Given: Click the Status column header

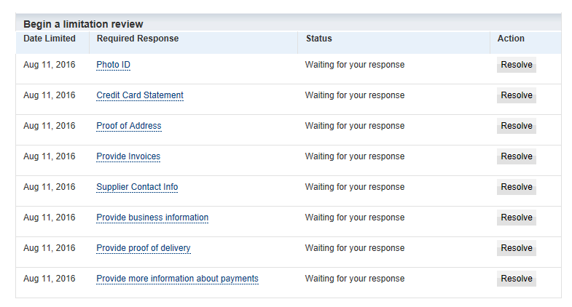Looking at the screenshot, I should coord(319,39).
